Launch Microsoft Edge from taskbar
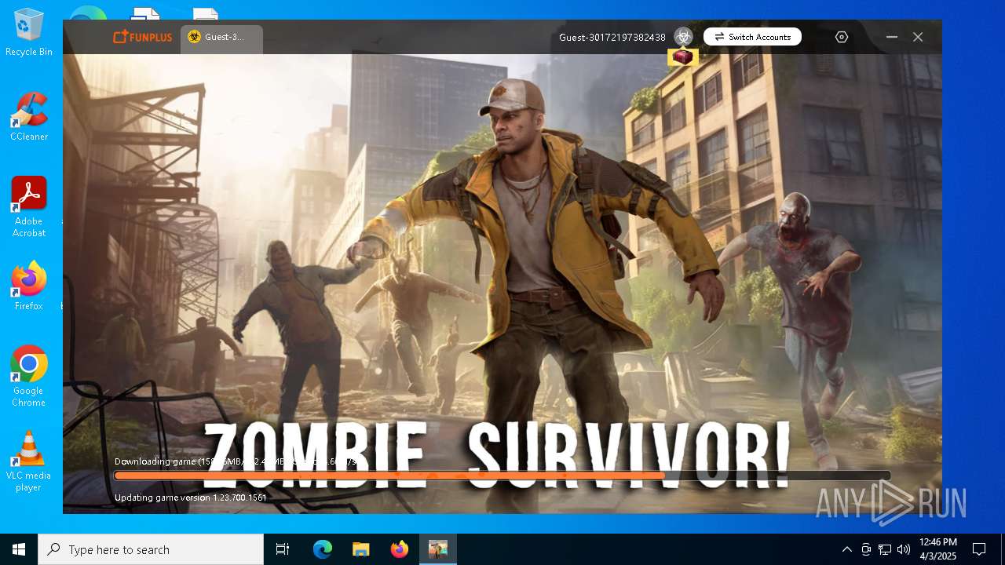Image resolution: width=1005 pixels, height=565 pixels. pyautogui.click(x=323, y=549)
